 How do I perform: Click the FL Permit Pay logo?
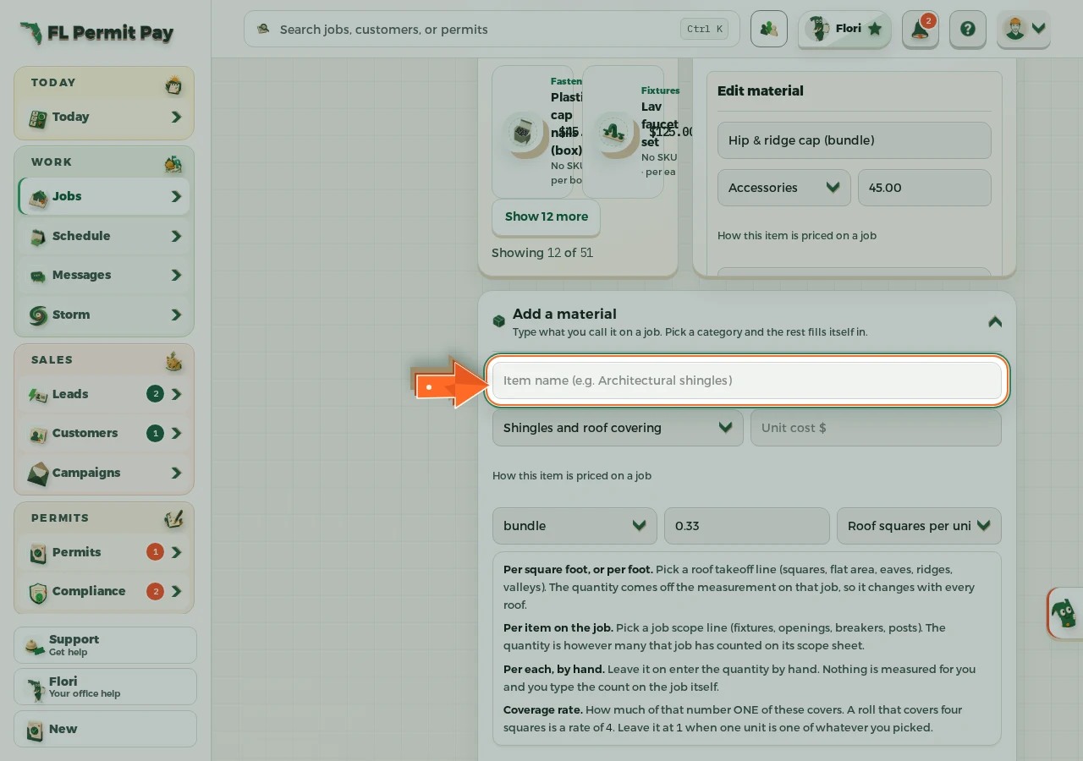tap(96, 33)
